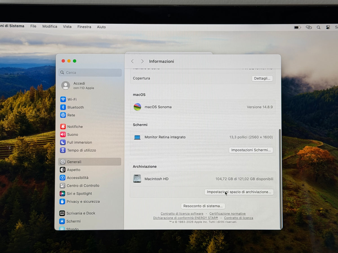This screenshot has width=338, height=253.
Task: Click the Dettagli... button for Copertura
Action: click(262, 78)
